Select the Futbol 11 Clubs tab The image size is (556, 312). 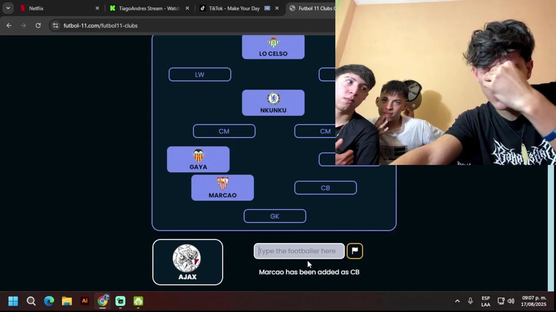[x=311, y=8]
